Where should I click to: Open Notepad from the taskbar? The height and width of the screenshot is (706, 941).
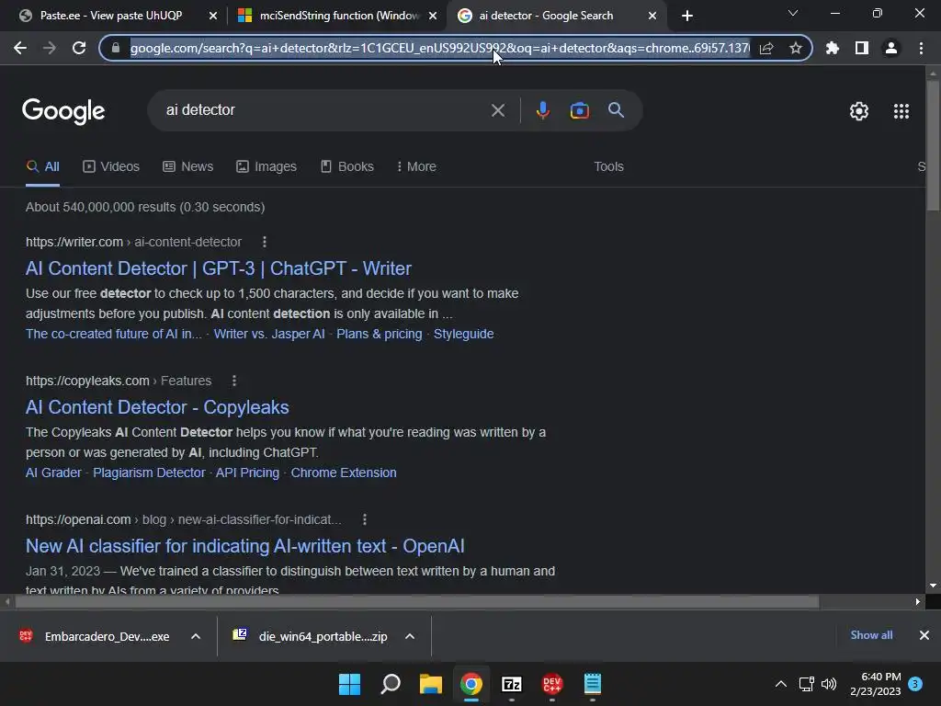593,684
